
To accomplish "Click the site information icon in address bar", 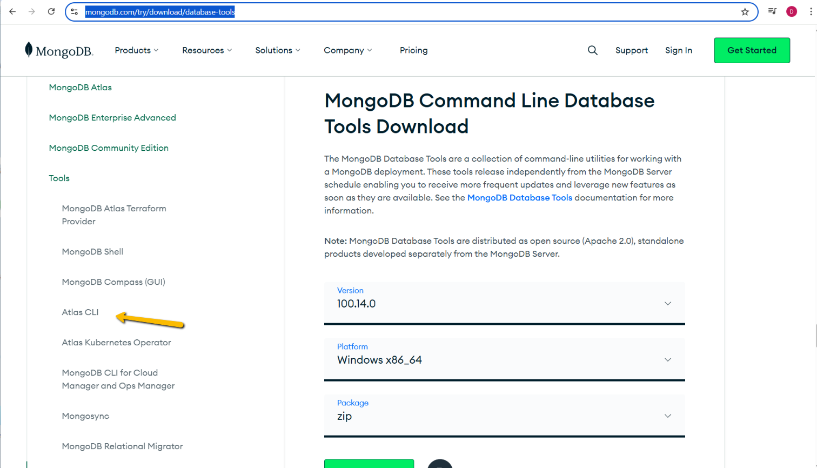I will coord(74,11).
